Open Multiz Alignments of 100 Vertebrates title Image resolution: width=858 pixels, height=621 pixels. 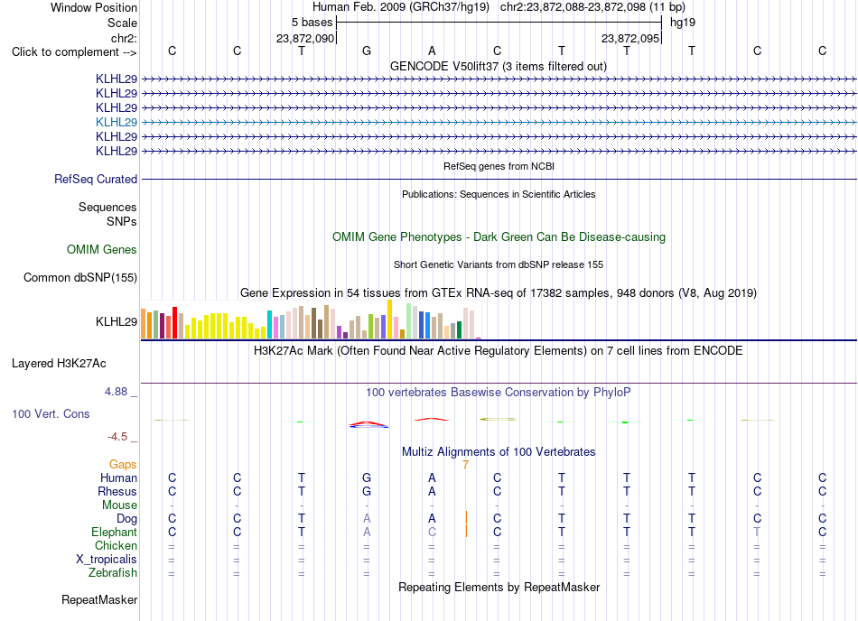point(499,452)
